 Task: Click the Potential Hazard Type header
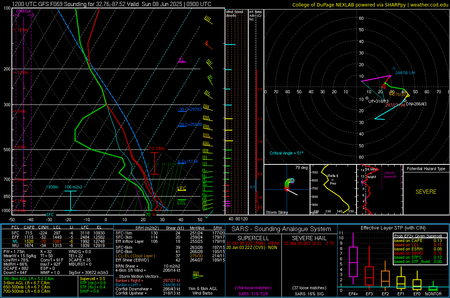(x=426, y=169)
